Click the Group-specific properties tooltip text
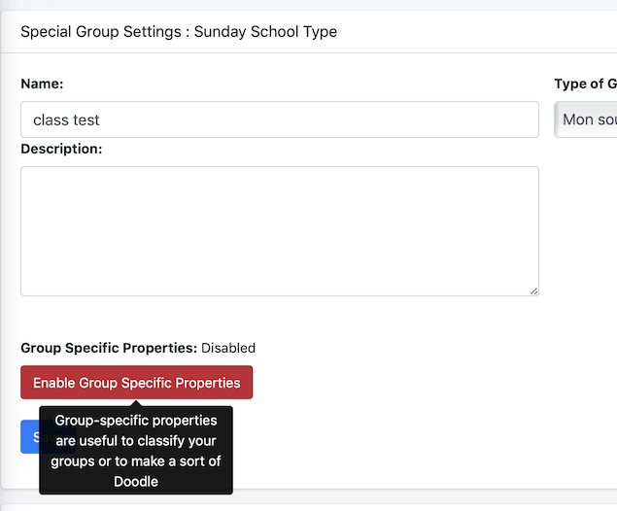The image size is (617, 511). (x=136, y=451)
